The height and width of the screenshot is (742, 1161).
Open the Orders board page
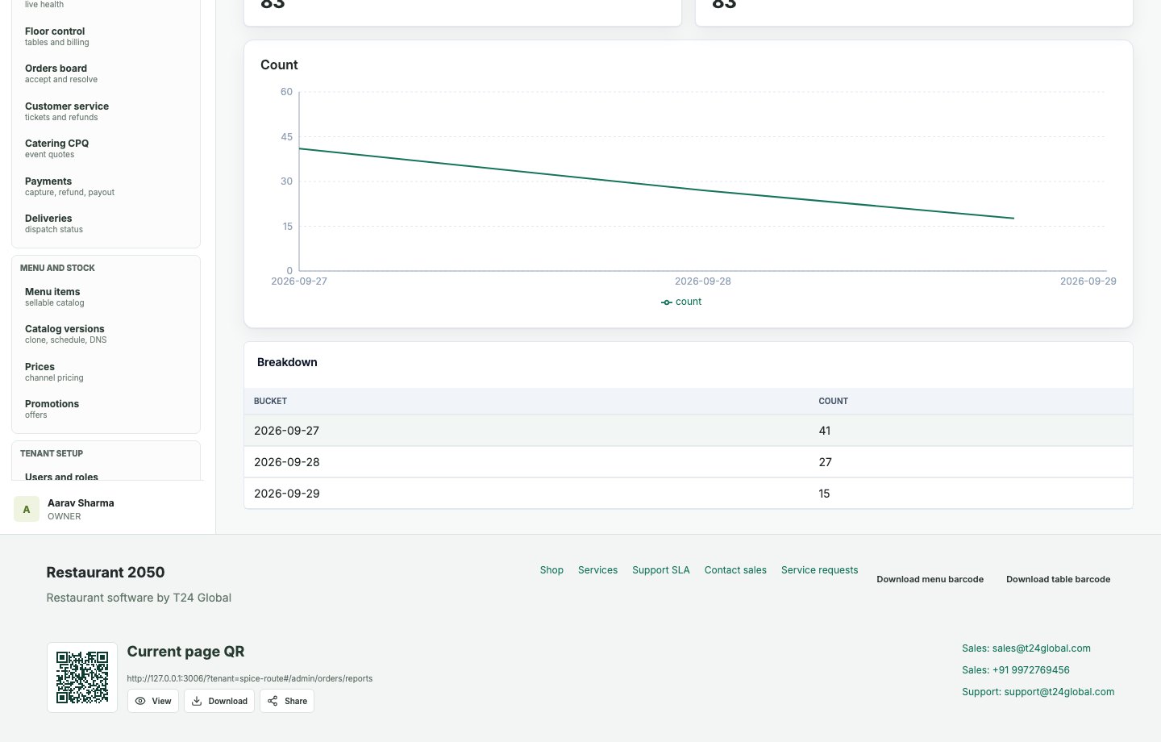106,73
